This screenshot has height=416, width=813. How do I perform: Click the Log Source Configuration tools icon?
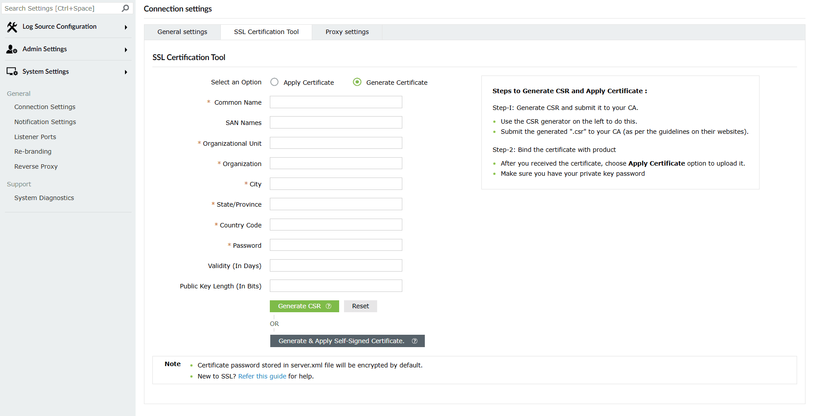[x=12, y=27]
